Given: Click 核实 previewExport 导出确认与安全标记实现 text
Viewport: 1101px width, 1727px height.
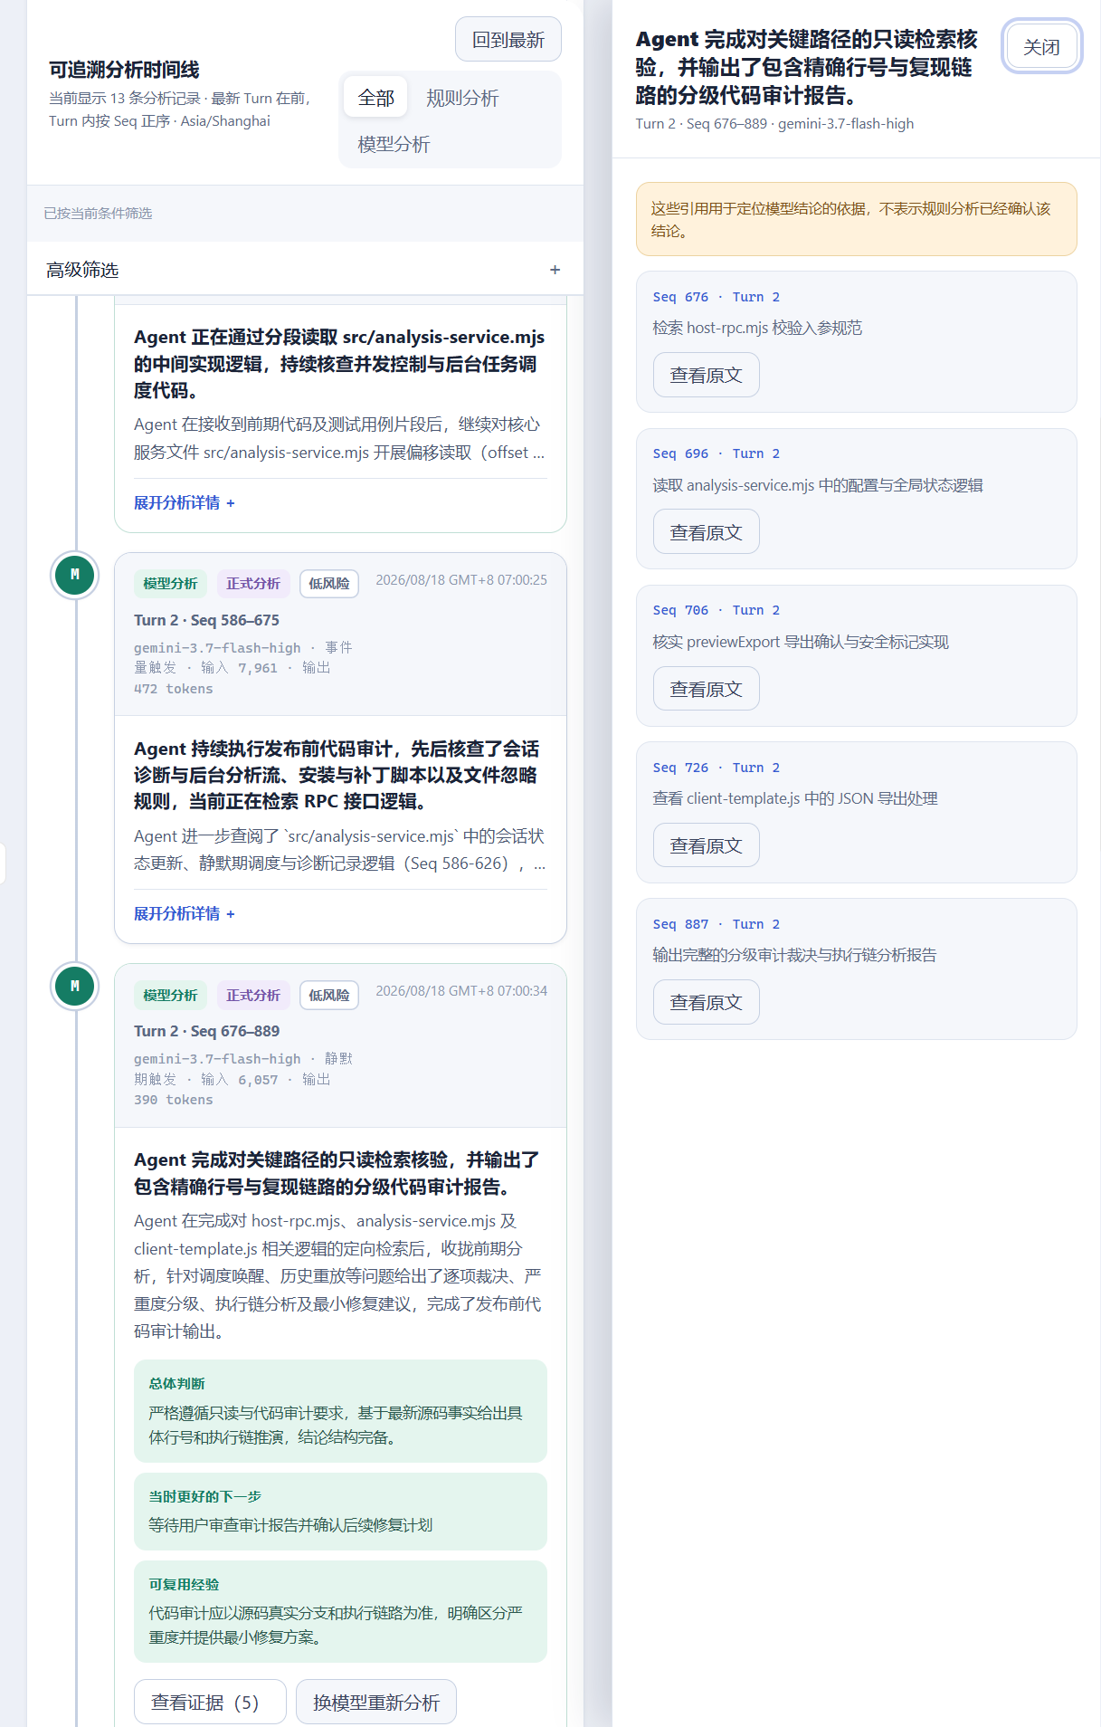Looking at the screenshot, I should 801,642.
